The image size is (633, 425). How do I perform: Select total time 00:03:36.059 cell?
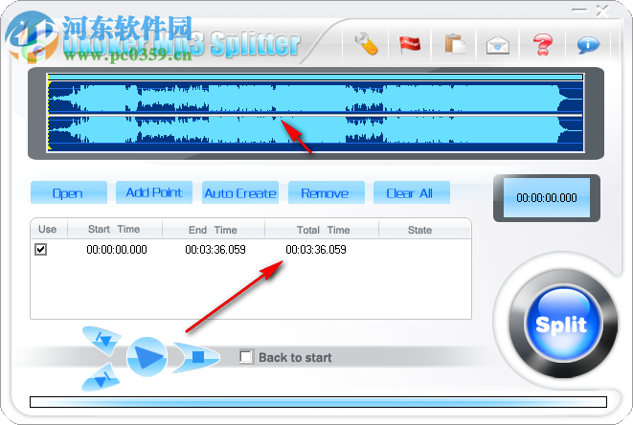[x=316, y=250]
